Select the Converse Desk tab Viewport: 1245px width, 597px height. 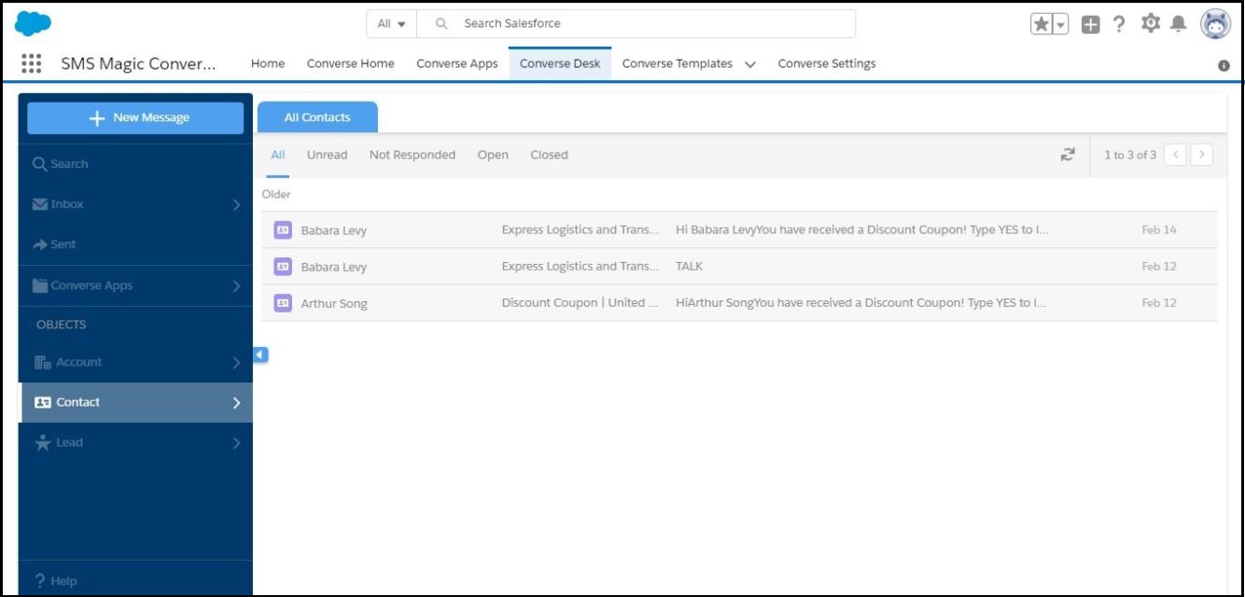click(560, 63)
